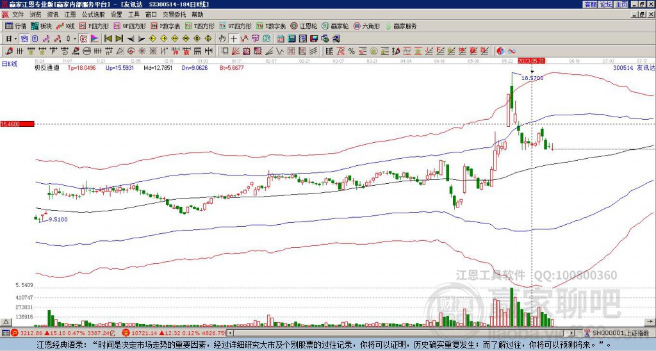656x351 pixels.
Task: Click the 9.5100 low price label
Action: pyautogui.click(x=58, y=219)
